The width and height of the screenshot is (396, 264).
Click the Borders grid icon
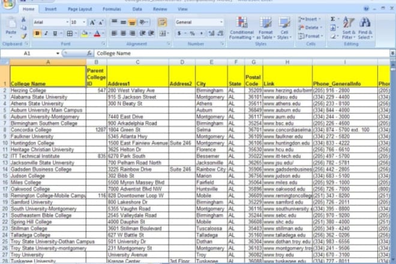pos(70,34)
